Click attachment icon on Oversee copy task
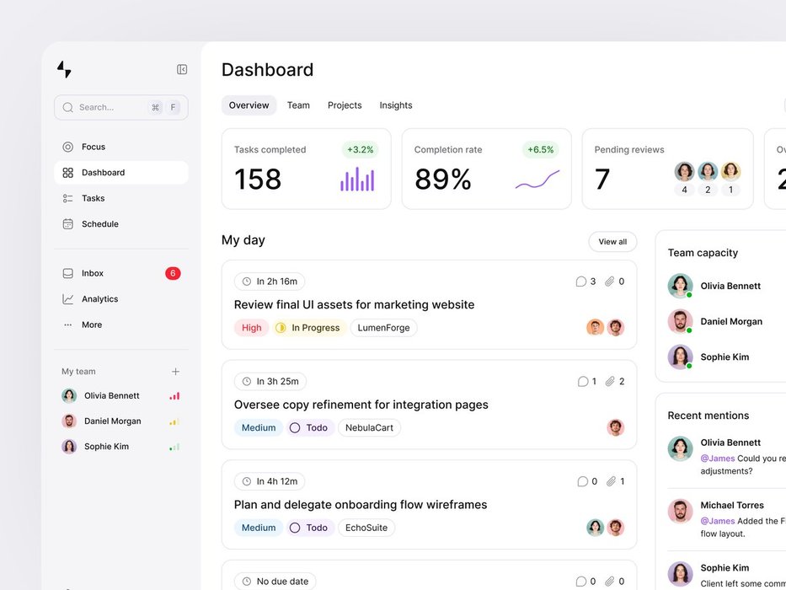786x590 pixels. tap(610, 382)
